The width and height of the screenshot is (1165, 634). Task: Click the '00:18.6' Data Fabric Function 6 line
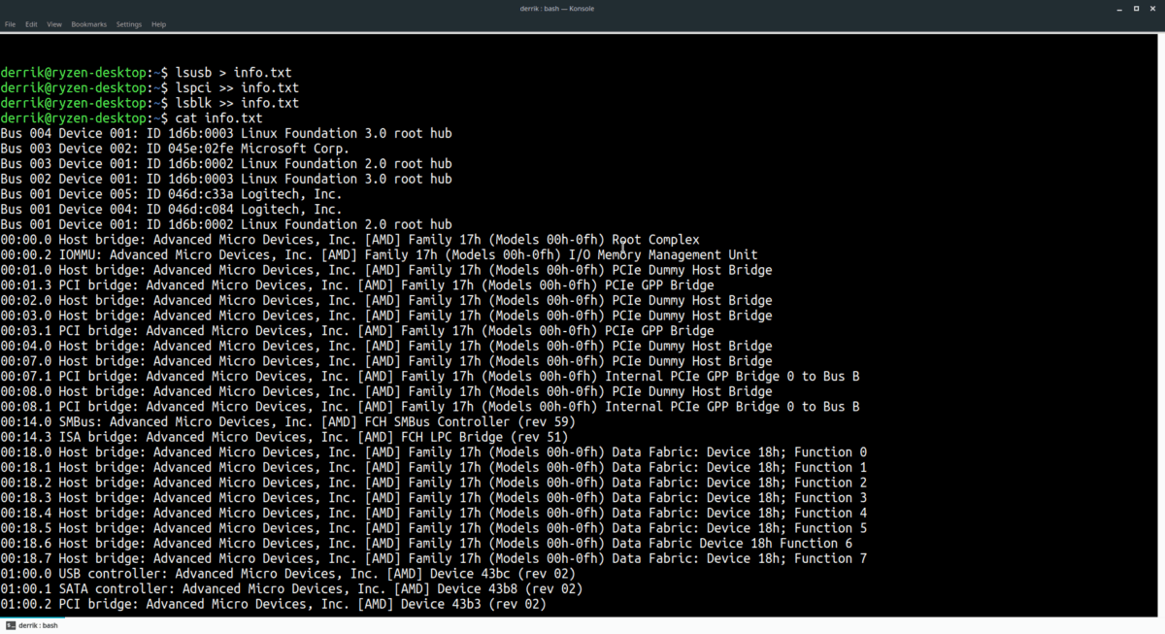pyautogui.click(x=426, y=544)
